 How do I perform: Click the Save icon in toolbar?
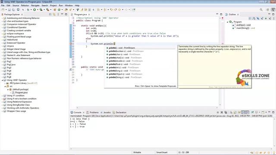(9, 10)
